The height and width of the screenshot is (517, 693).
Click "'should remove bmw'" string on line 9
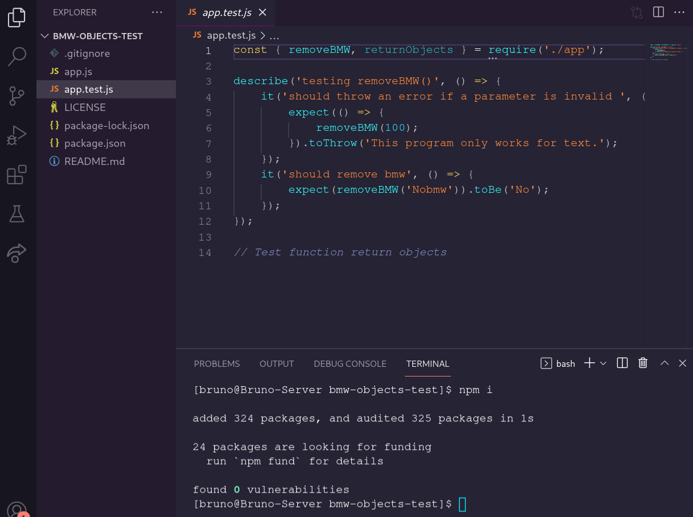click(347, 174)
